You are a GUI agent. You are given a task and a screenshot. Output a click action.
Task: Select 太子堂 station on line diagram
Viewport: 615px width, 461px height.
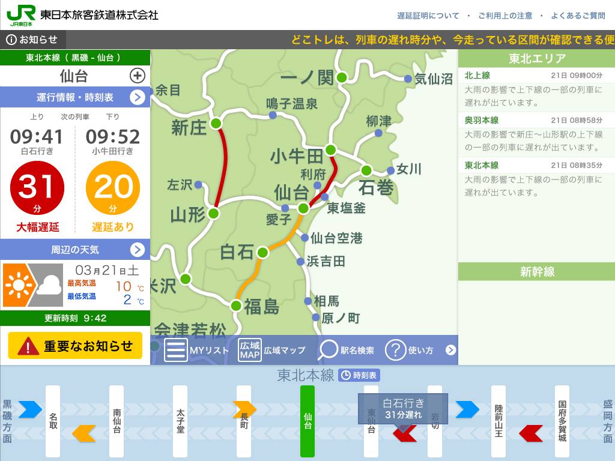180,421
